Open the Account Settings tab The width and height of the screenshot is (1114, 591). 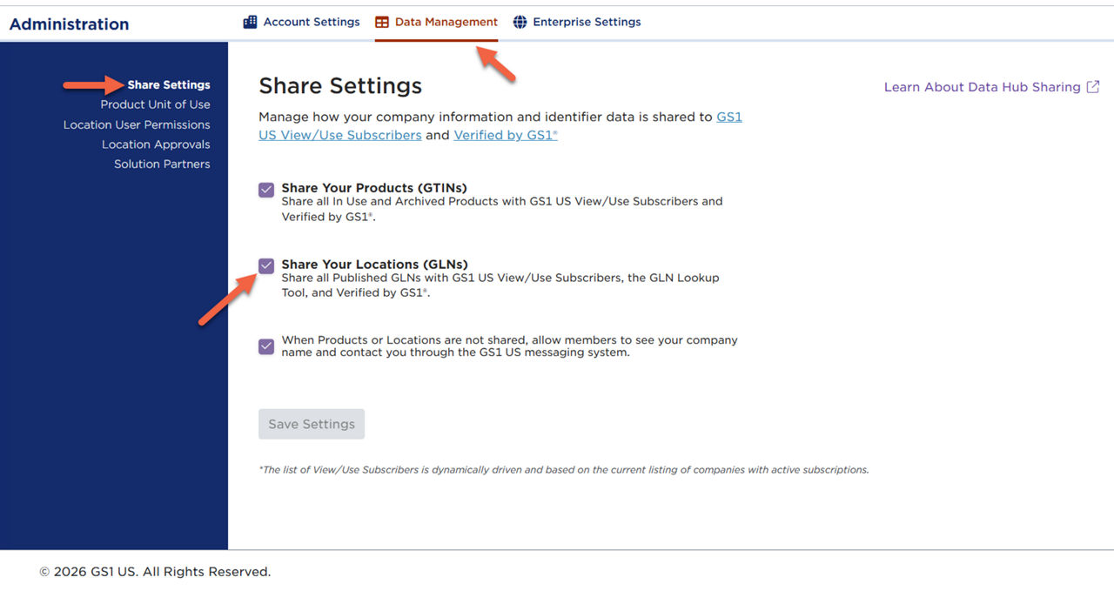coord(301,22)
